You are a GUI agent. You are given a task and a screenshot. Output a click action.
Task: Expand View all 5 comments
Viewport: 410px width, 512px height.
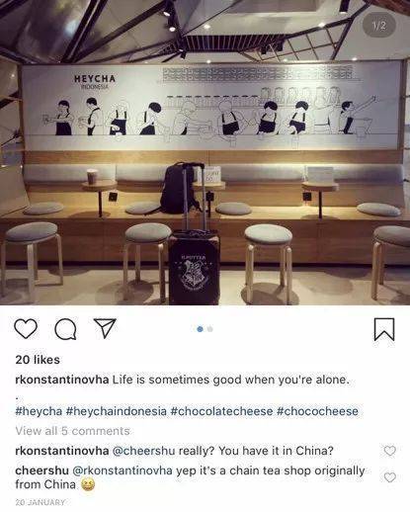click(73, 431)
